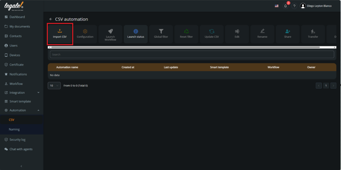Click the Reset filter recycle icon
Viewport: 341px width, 170px height.
[186, 34]
